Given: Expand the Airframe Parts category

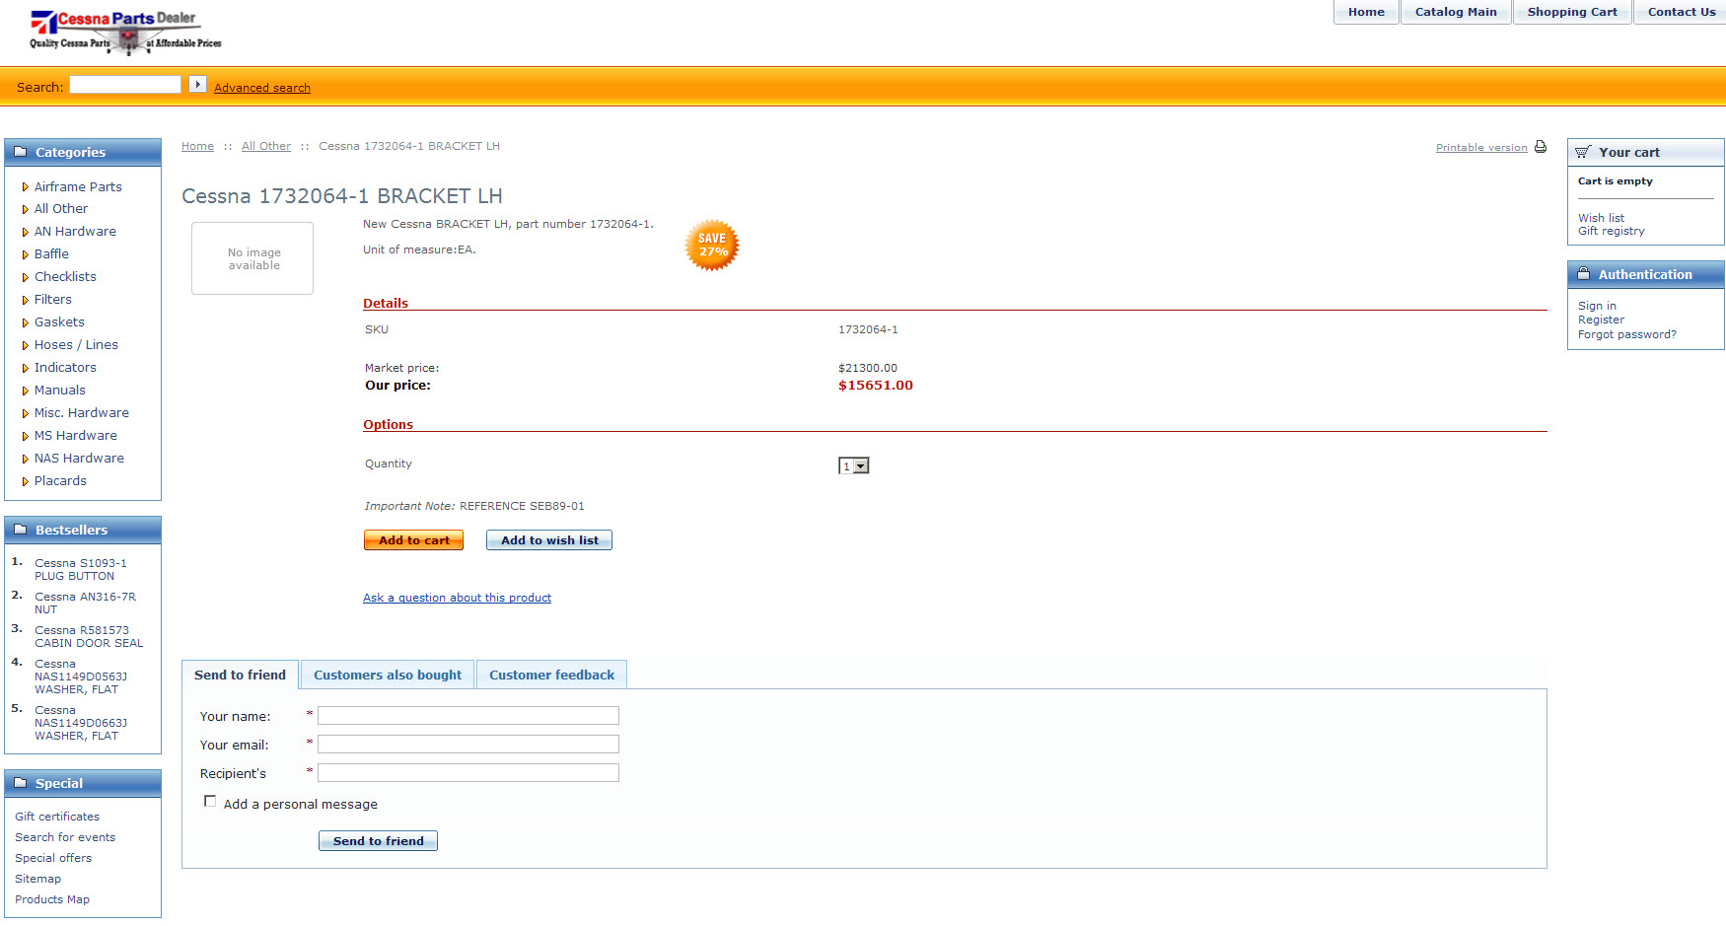Looking at the screenshot, I should click(78, 186).
